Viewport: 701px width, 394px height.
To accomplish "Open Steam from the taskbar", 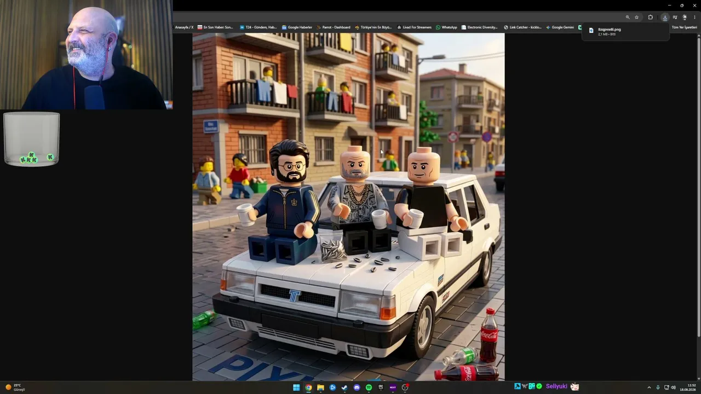I will [x=344, y=387].
